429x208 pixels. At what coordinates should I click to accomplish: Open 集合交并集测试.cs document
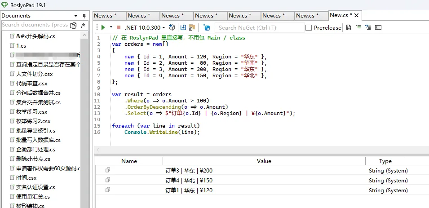[38, 102]
